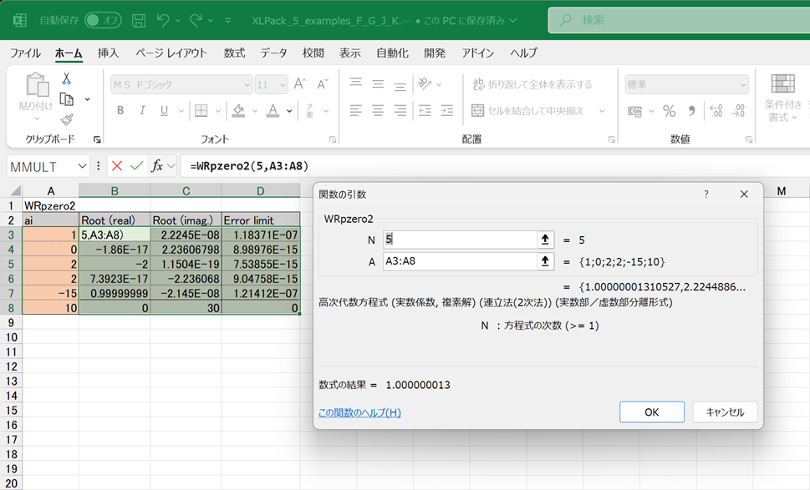Click the Percent Style icon
The image size is (810, 490).
[x=670, y=111]
